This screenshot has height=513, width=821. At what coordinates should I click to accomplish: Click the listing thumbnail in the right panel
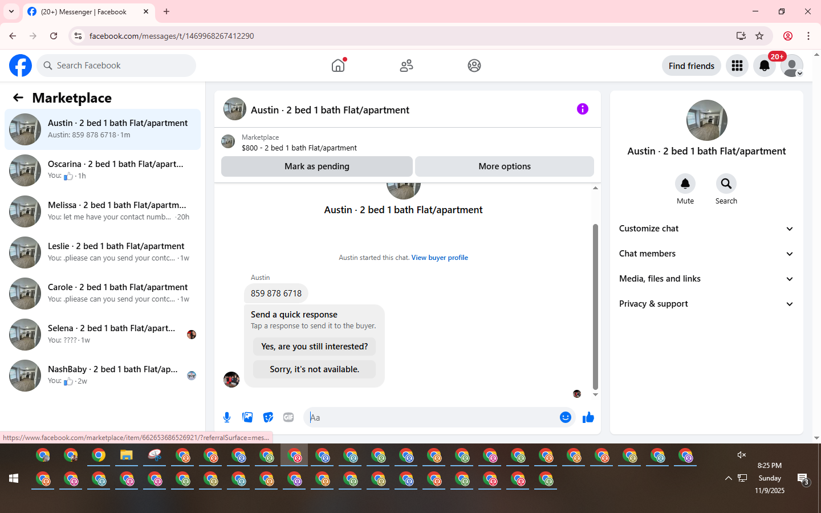coord(707,120)
